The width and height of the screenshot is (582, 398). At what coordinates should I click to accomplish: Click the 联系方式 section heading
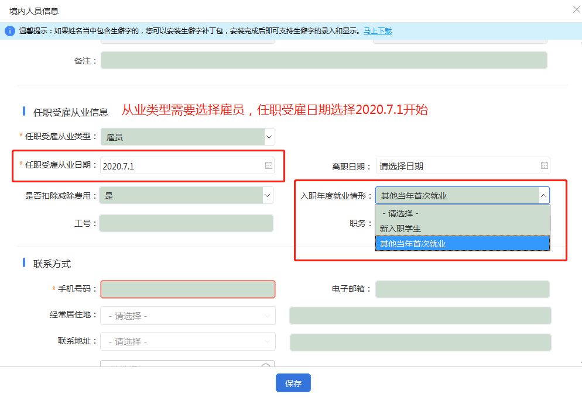point(52,264)
